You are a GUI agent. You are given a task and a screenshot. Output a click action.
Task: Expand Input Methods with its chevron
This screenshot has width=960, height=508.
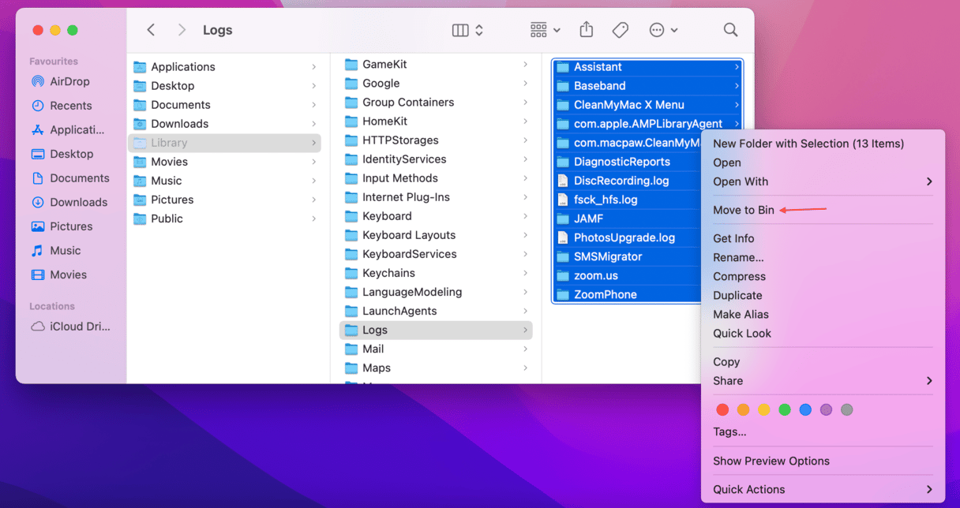[525, 178]
